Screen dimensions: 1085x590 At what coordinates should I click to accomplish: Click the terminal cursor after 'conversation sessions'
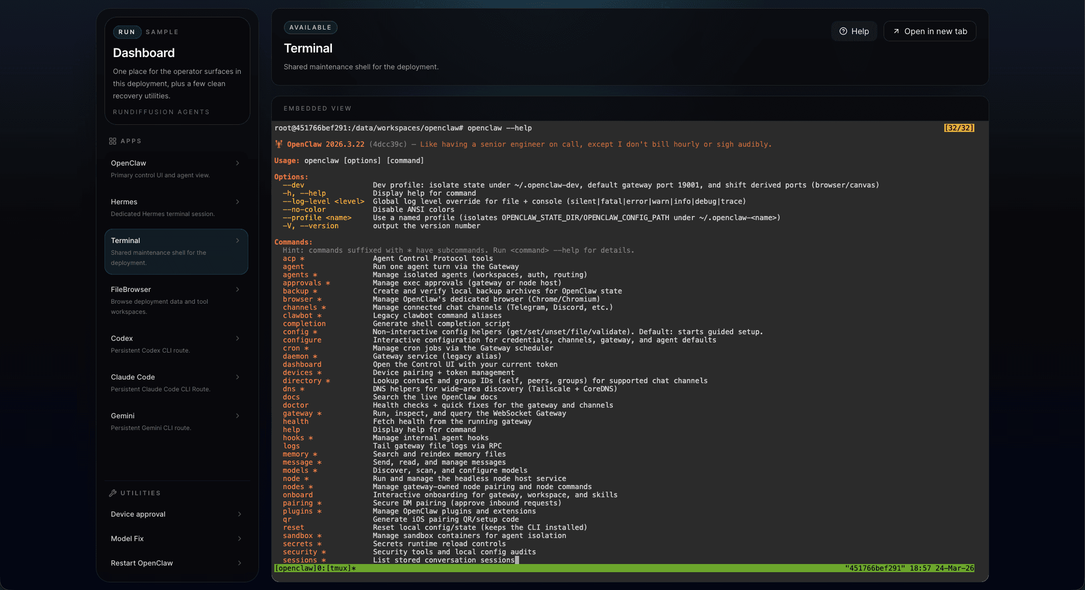(x=517, y=560)
